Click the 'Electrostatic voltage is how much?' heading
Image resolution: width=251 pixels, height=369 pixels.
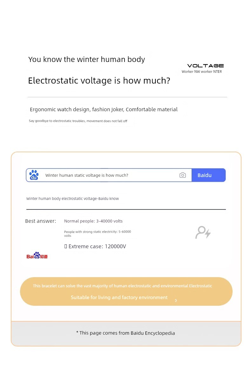[x=99, y=80]
